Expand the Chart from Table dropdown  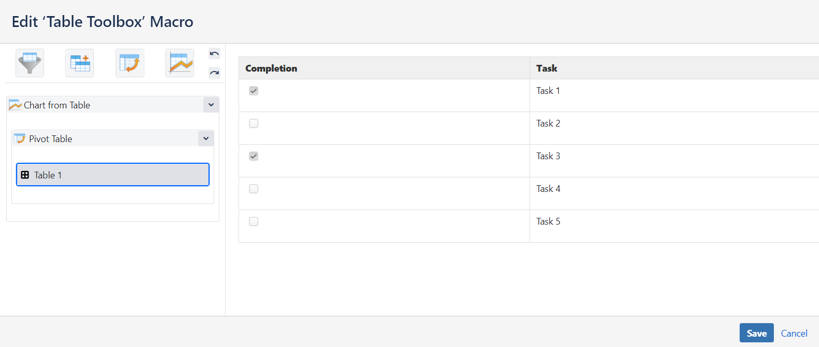coord(211,104)
